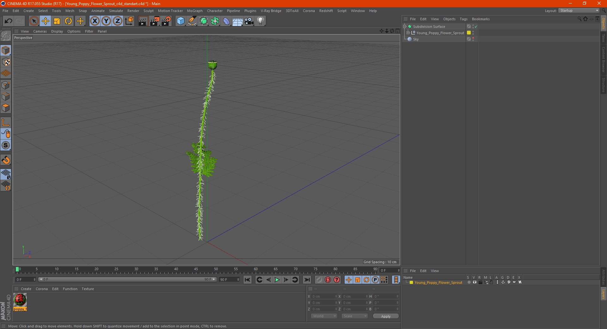Image resolution: width=607 pixels, height=329 pixels.
Task: Toggle Y axis lock
Action: coord(106,21)
